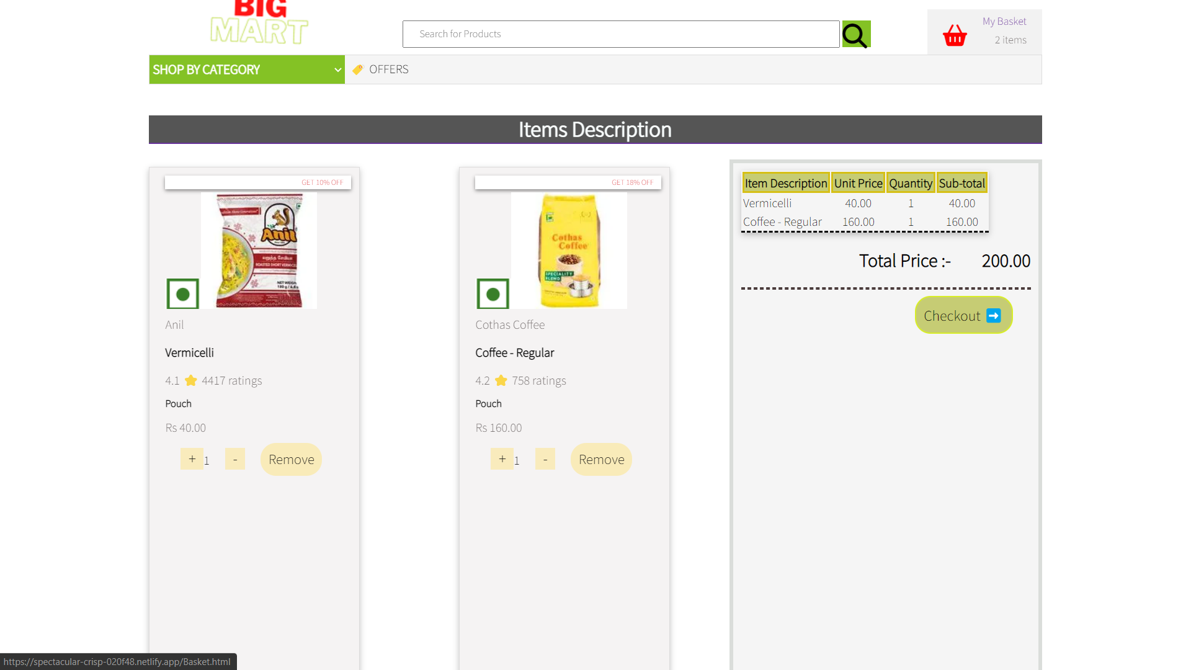This screenshot has width=1191, height=670.
Task: Click the 2 items basket count
Action: click(x=1010, y=40)
